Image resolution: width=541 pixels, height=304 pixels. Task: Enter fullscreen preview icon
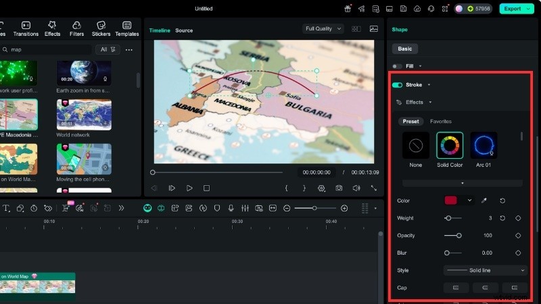[374, 188]
